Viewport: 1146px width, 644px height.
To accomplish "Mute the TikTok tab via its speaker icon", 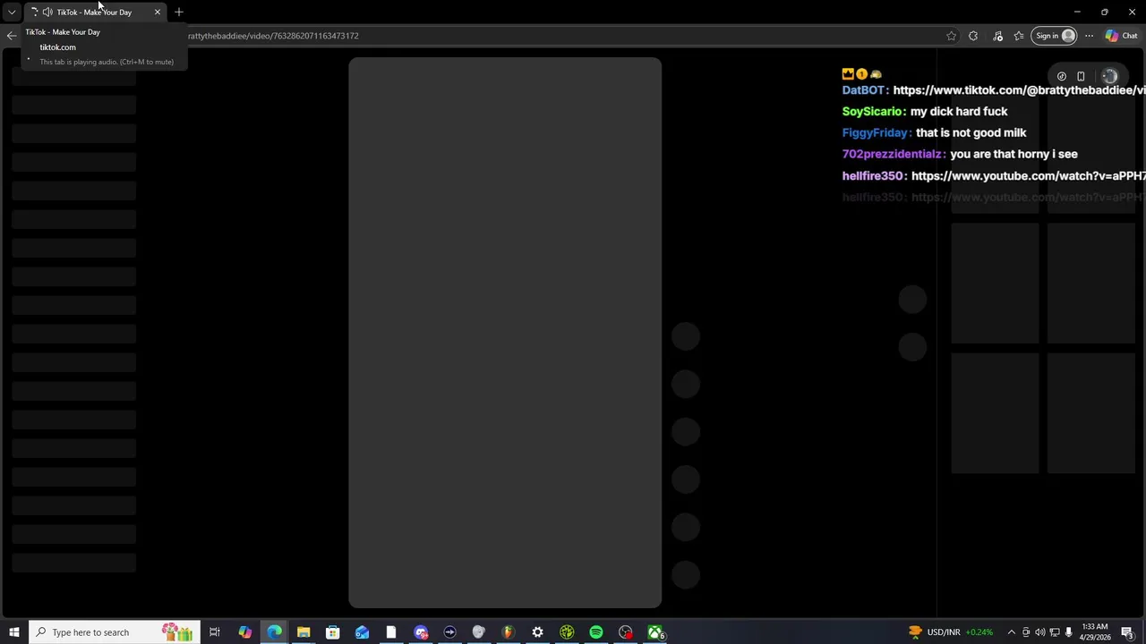I will [x=47, y=13].
